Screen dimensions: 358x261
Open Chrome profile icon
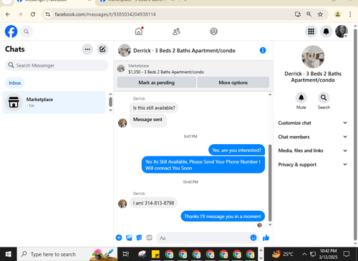tap(337, 14)
